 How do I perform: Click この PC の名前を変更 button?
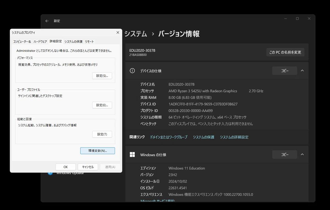285,52
